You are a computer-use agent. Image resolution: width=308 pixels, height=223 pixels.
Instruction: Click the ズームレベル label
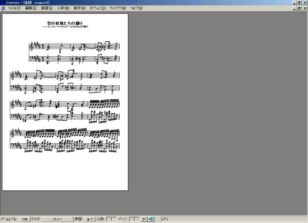pos(9,219)
